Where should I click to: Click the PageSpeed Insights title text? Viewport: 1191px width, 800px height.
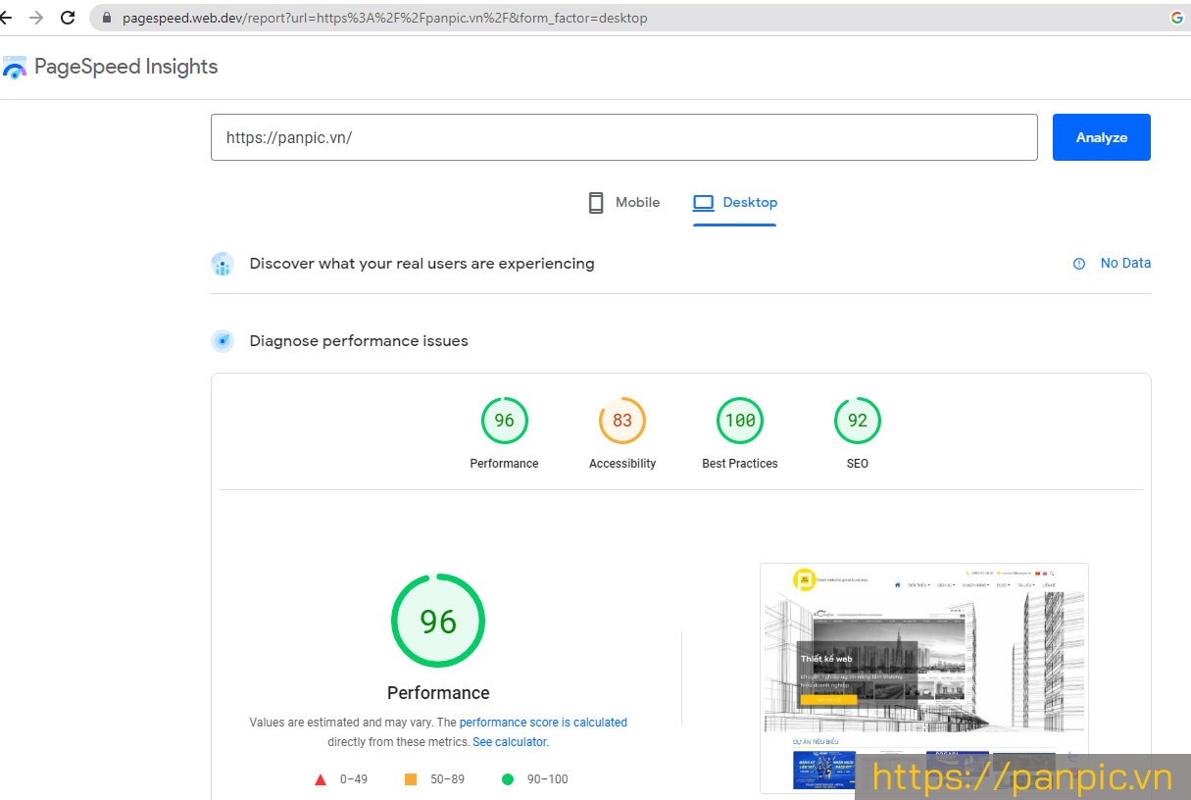[125, 67]
